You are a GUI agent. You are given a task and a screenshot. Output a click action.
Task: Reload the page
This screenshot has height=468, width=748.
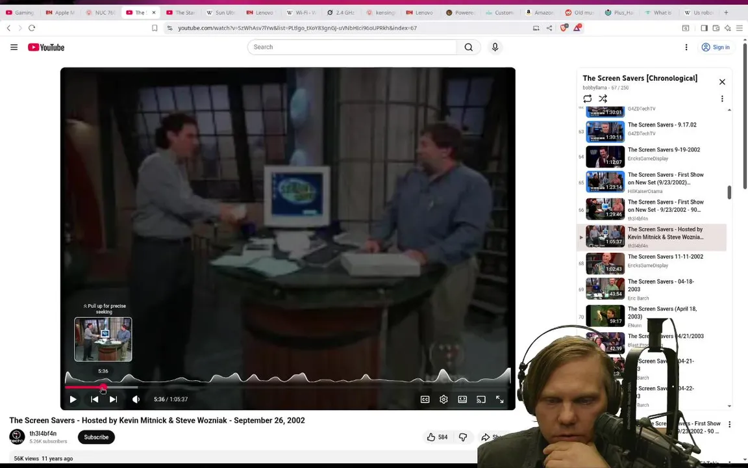click(x=32, y=28)
